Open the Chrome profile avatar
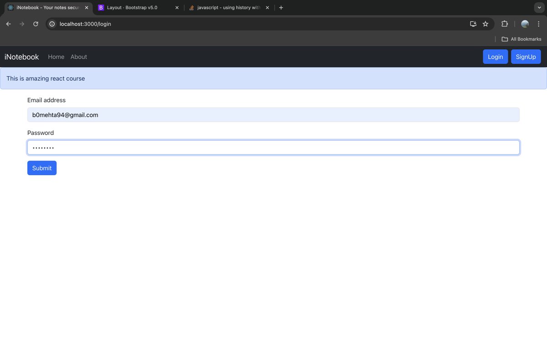 click(x=525, y=24)
